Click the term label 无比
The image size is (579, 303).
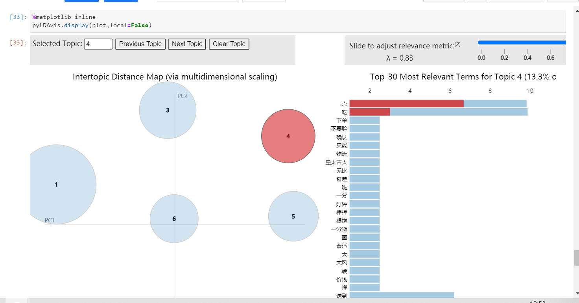(342, 171)
